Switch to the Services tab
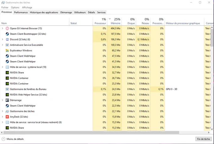Image resolution: width=214 pixels, height=144 pixels. [x=101, y=12]
